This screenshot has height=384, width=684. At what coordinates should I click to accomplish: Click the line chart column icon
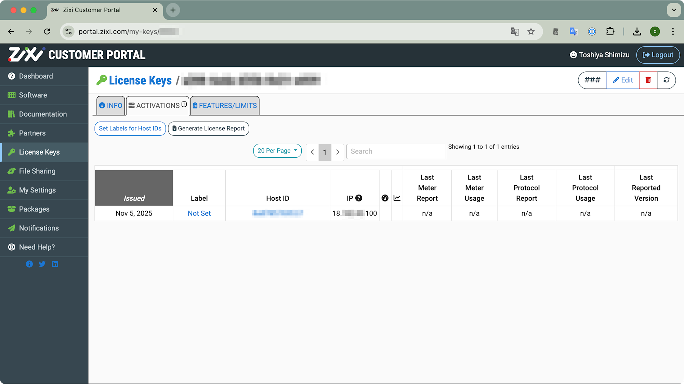(397, 198)
